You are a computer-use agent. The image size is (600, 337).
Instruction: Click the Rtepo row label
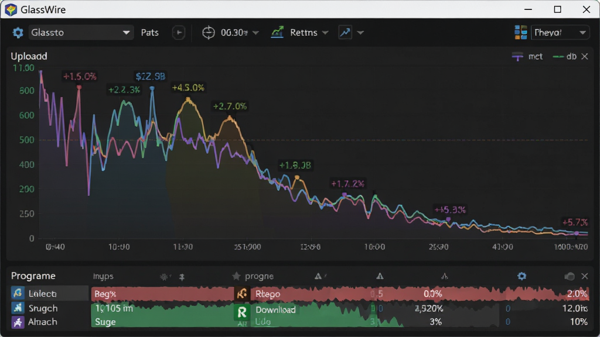coord(268,294)
